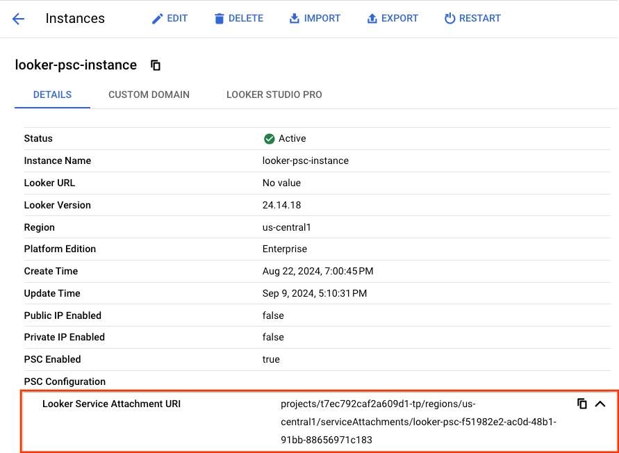Screen dimensions: 619x453
Task: Go back using the left arrow
Action: coord(18,19)
